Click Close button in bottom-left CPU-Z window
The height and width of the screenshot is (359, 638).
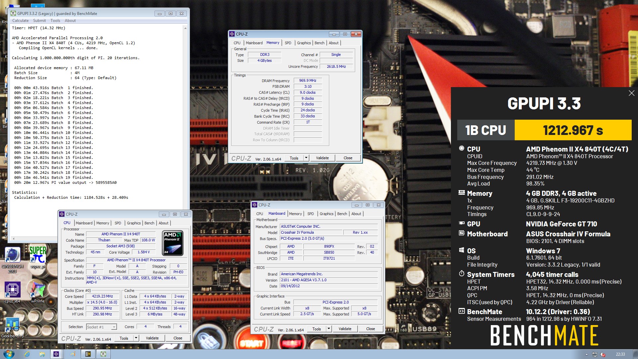tap(178, 338)
